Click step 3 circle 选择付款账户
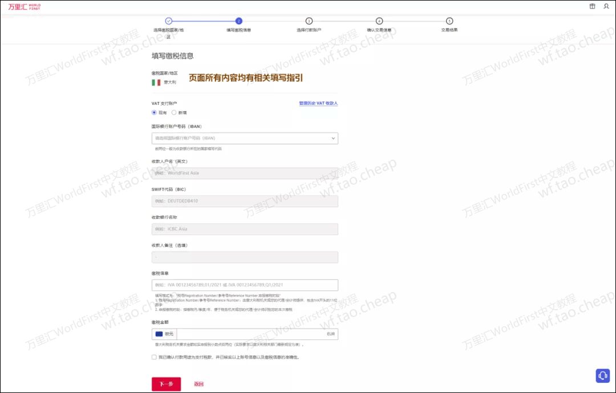Image resolution: width=616 pixels, height=393 pixels. click(x=309, y=21)
